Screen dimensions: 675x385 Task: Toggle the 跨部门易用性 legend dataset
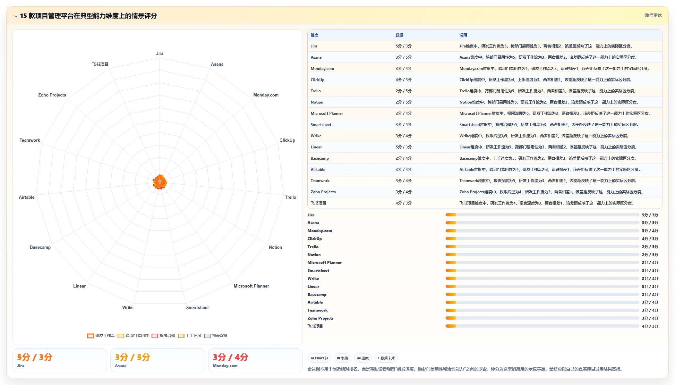(133, 336)
